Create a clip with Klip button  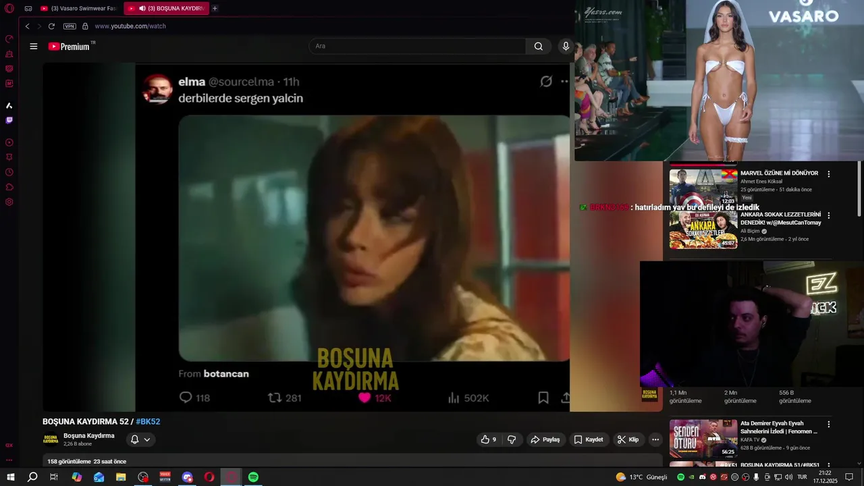click(628, 439)
